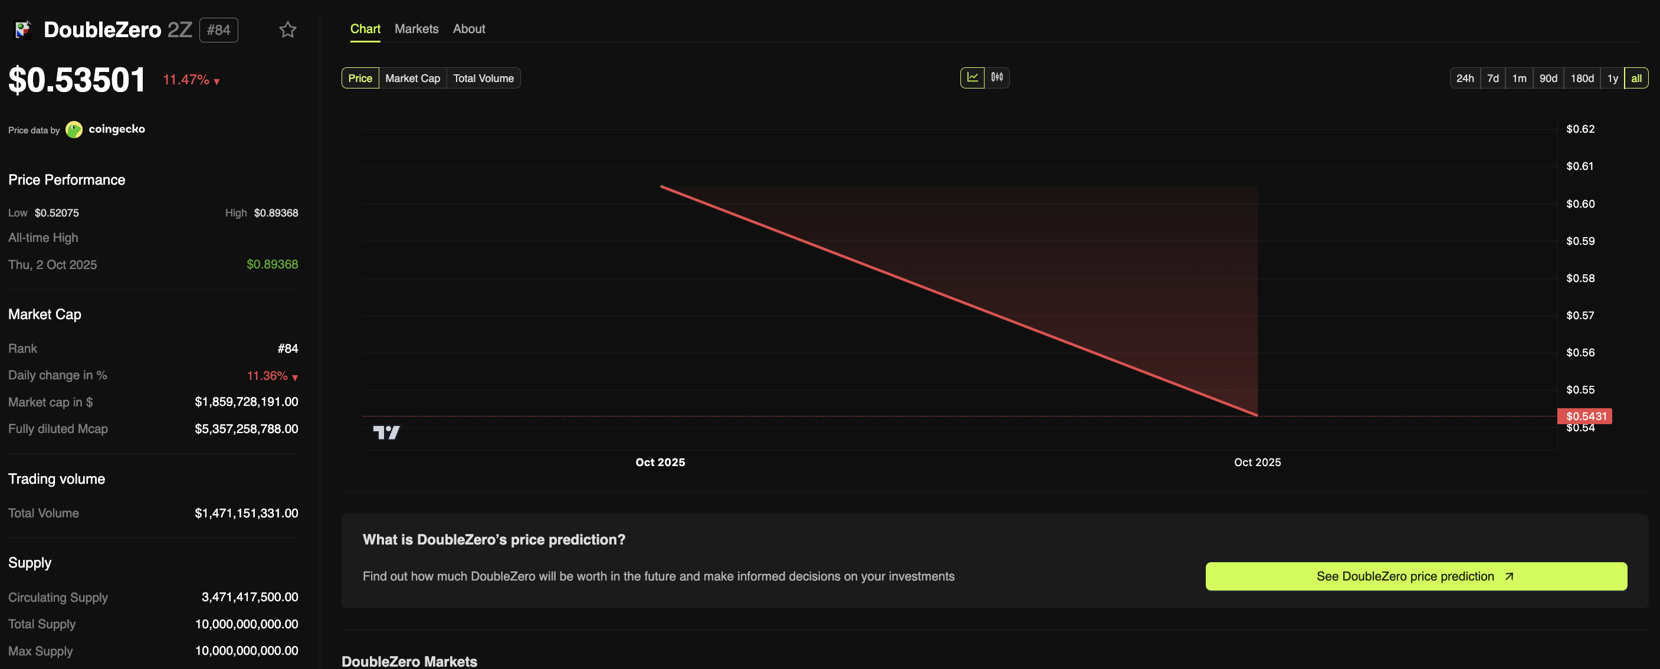Switch to the 90d timeframe

[x=1548, y=78]
